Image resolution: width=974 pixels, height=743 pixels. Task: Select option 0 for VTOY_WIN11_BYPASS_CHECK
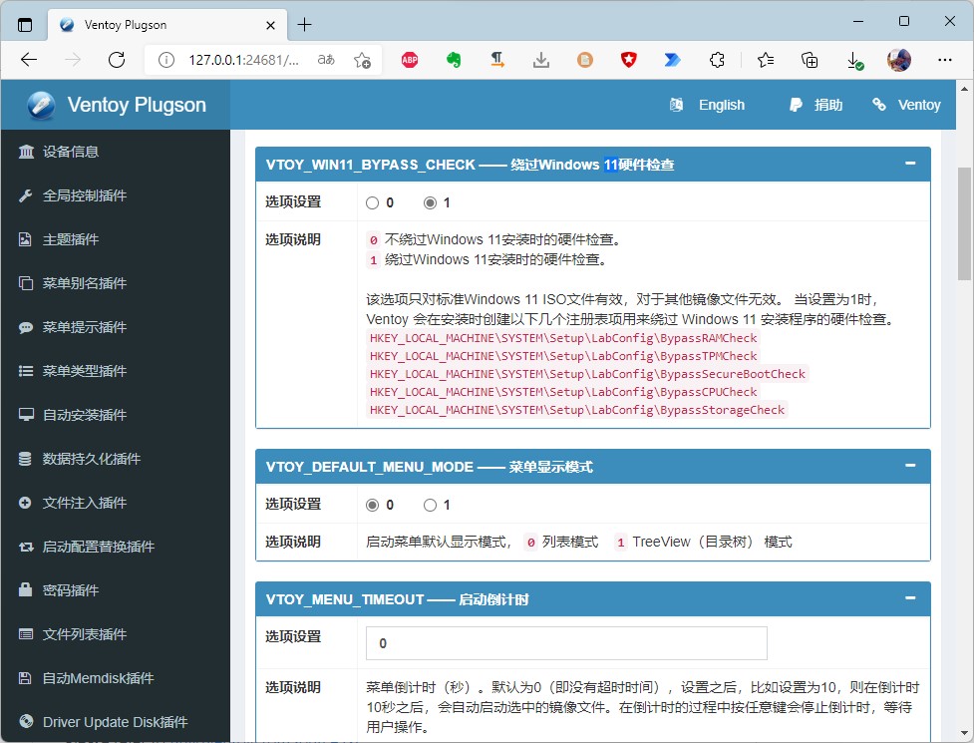[x=373, y=202]
